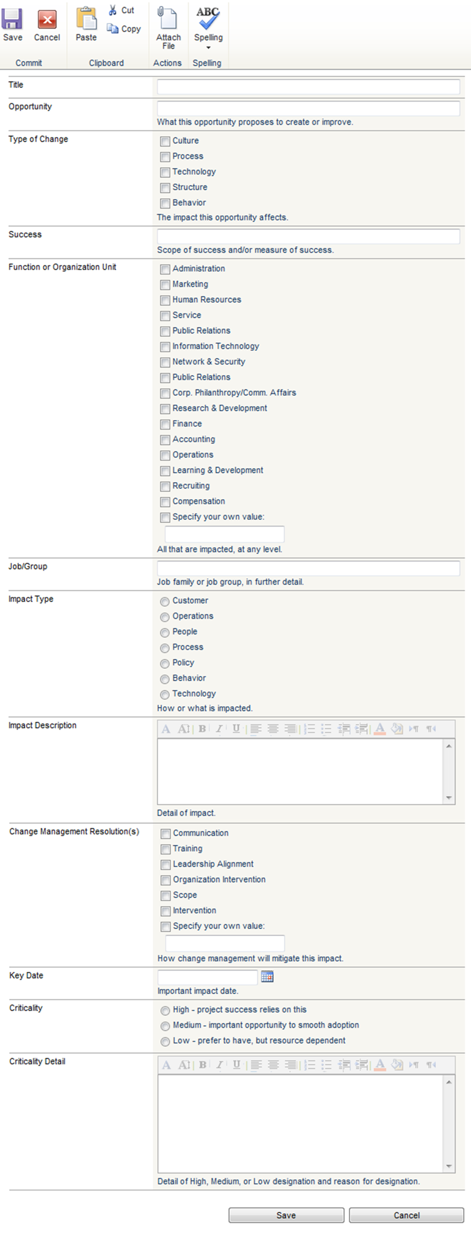
Task: Select Medium criticality radio option
Action: [x=165, y=1026]
